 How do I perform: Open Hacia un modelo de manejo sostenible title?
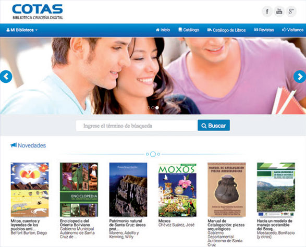click(275, 225)
